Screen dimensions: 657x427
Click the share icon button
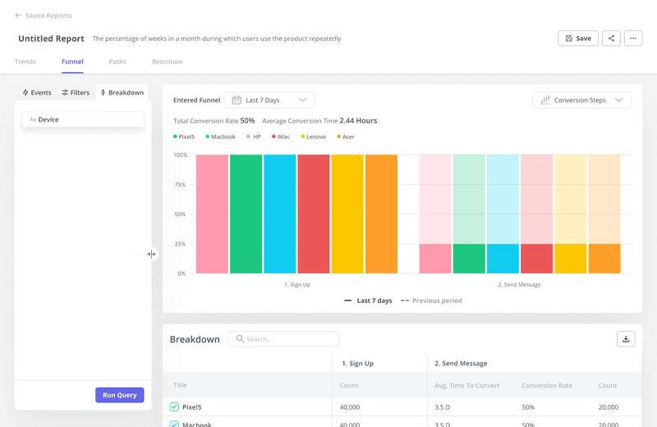coord(611,39)
